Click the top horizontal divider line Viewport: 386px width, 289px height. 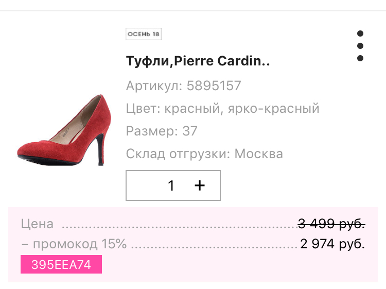(x=193, y=11)
